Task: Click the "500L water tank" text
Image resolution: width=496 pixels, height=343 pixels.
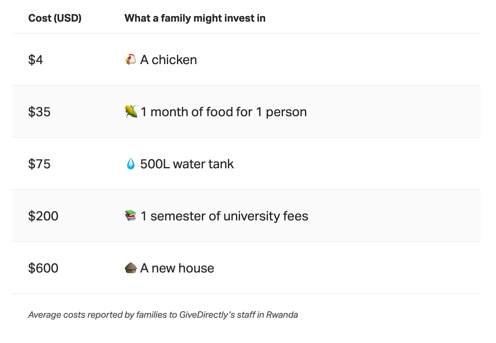Action: (187, 164)
